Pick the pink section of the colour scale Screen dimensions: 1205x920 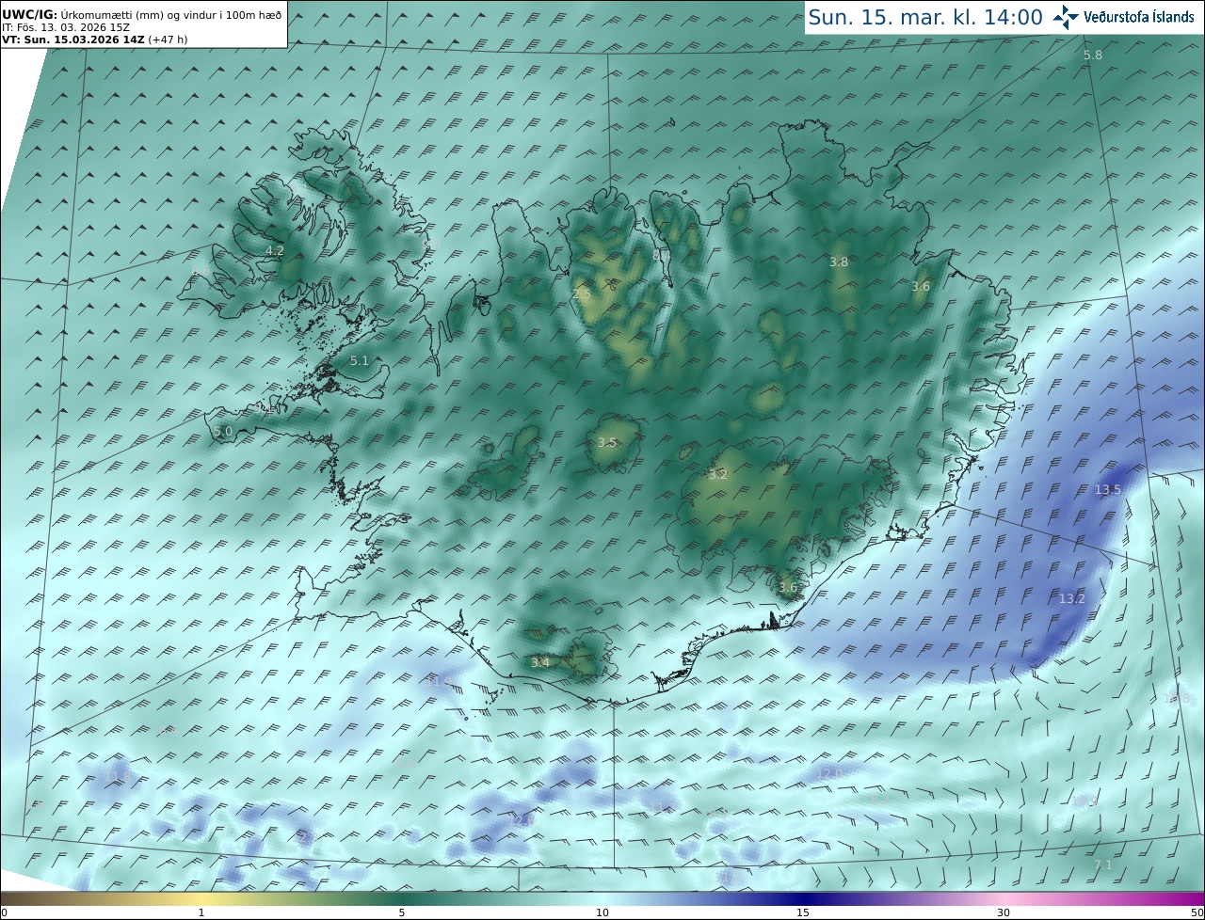(1004, 898)
